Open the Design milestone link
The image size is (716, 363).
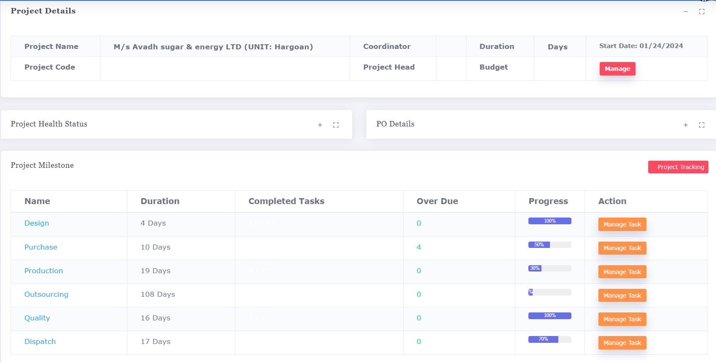(37, 223)
